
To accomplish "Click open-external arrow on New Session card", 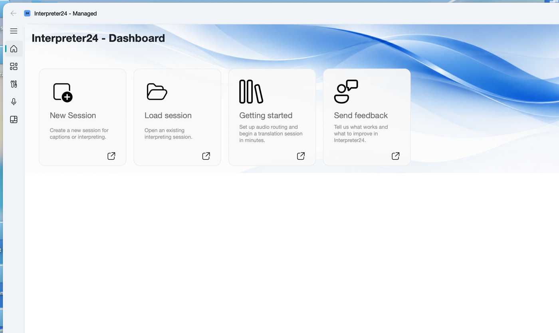I will point(111,156).
